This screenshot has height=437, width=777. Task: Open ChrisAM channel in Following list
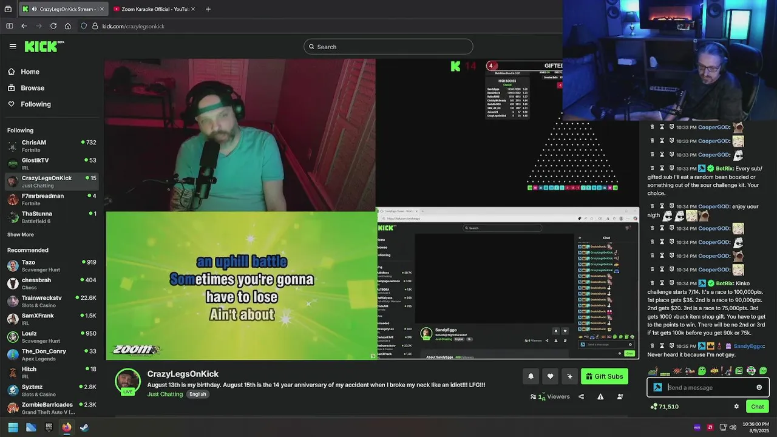point(52,146)
